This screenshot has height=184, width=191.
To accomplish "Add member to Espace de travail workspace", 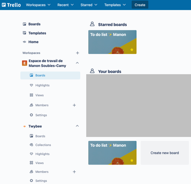I will 74,105.
